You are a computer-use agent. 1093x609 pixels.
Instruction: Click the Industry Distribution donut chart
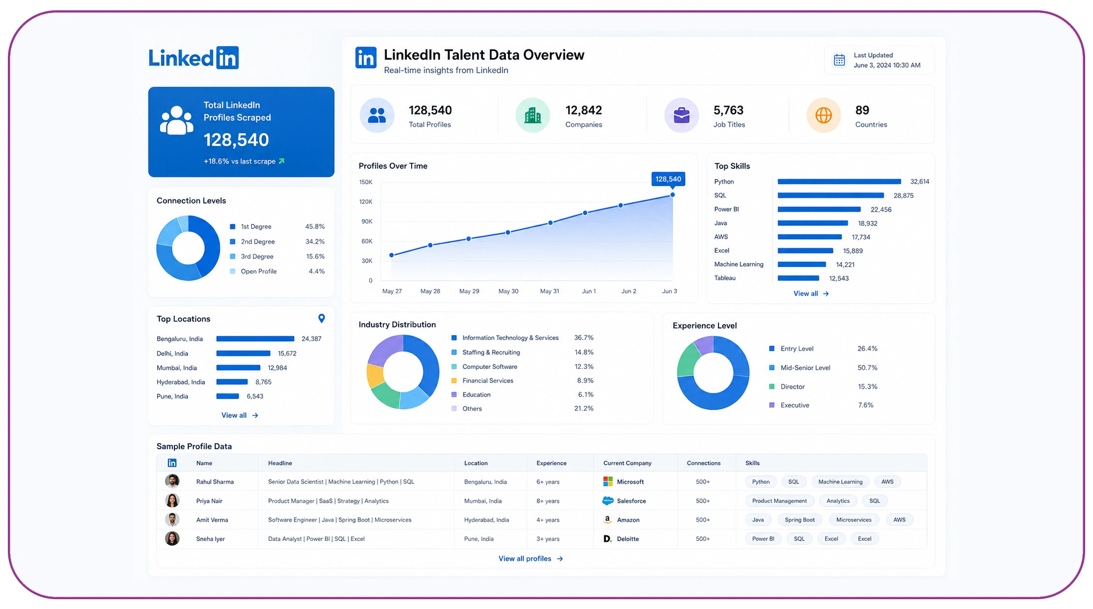pyautogui.click(x=403, y=372)
